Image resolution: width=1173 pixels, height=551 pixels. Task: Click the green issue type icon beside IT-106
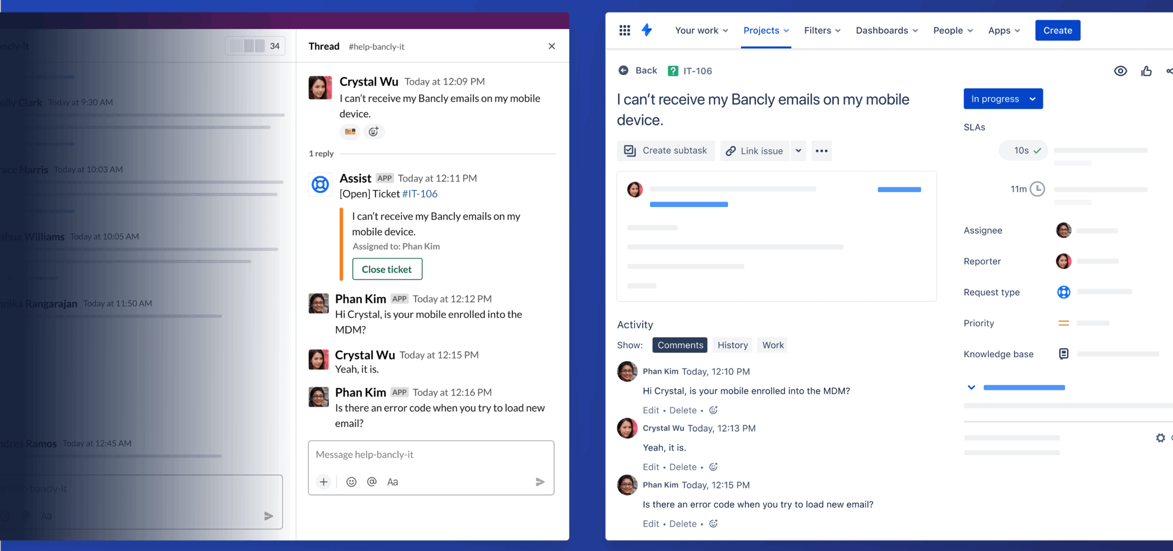pos(673,71)
